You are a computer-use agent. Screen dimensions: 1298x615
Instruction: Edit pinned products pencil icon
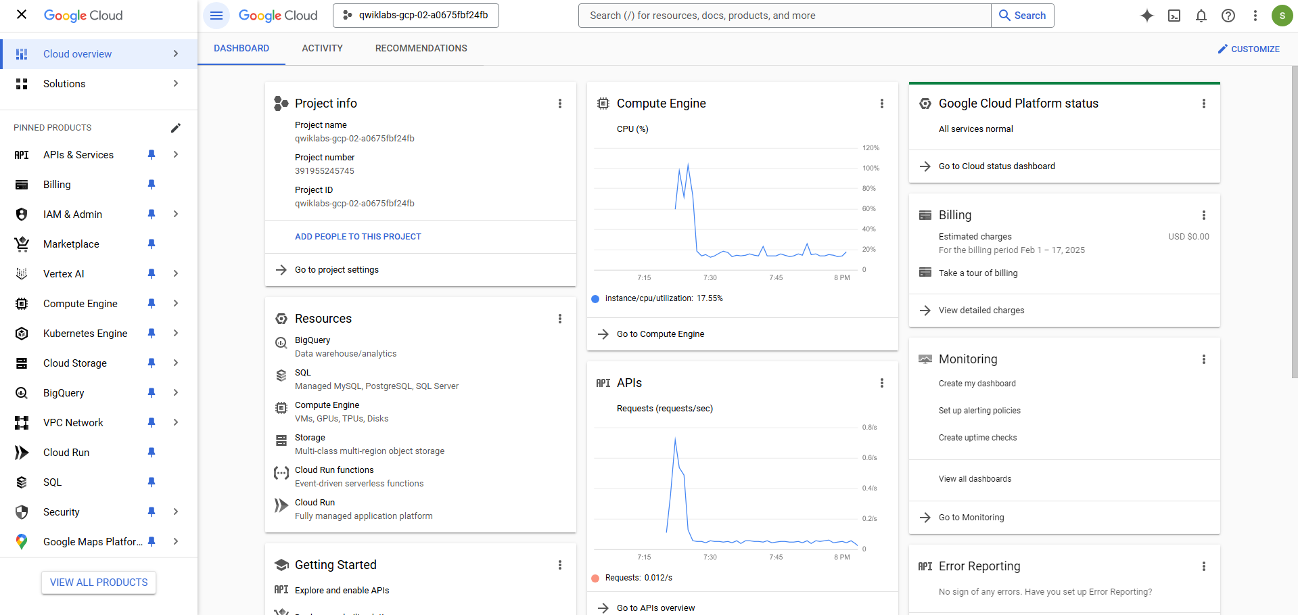[x=176, y=128]
